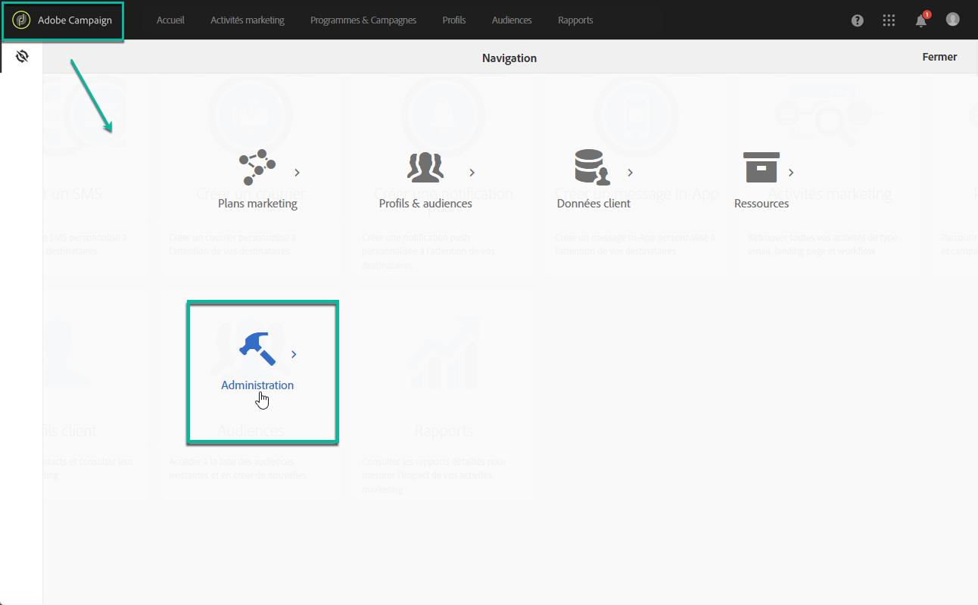978x605 pixels.
Task: Open the apps grid switcher icon
Action: pyautogui.click(x=889, y=20)
